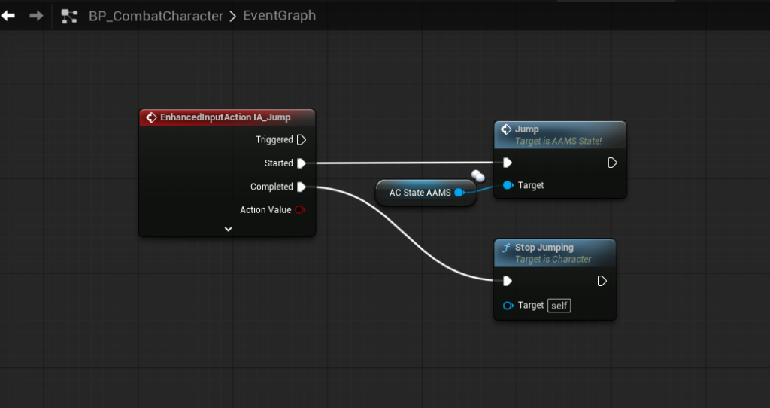Click the forward navigation arrow

[x=36, y=15]
